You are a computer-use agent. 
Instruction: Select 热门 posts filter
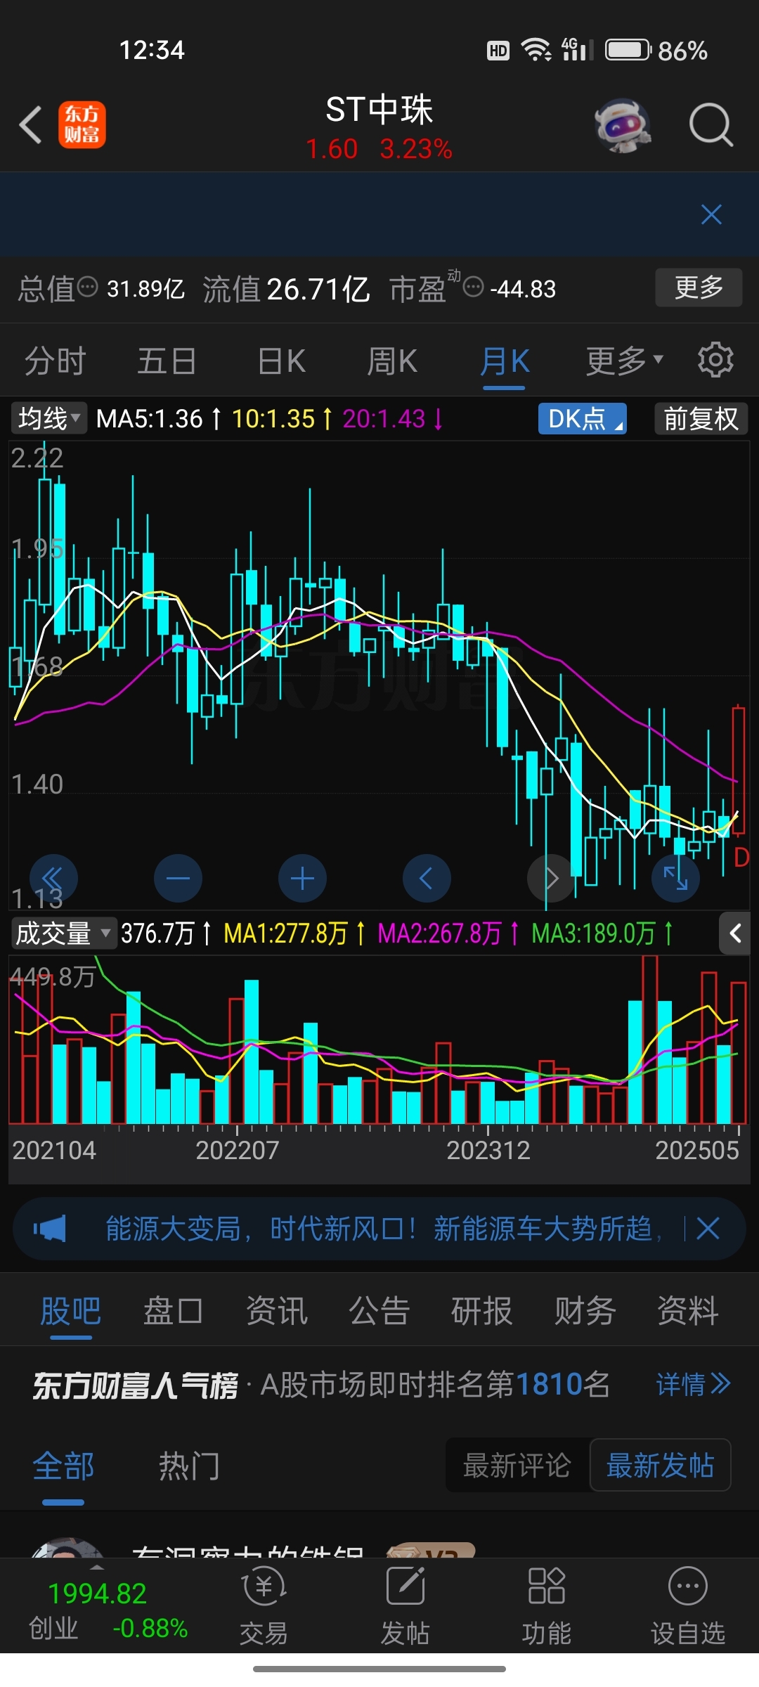[189, 1466]
